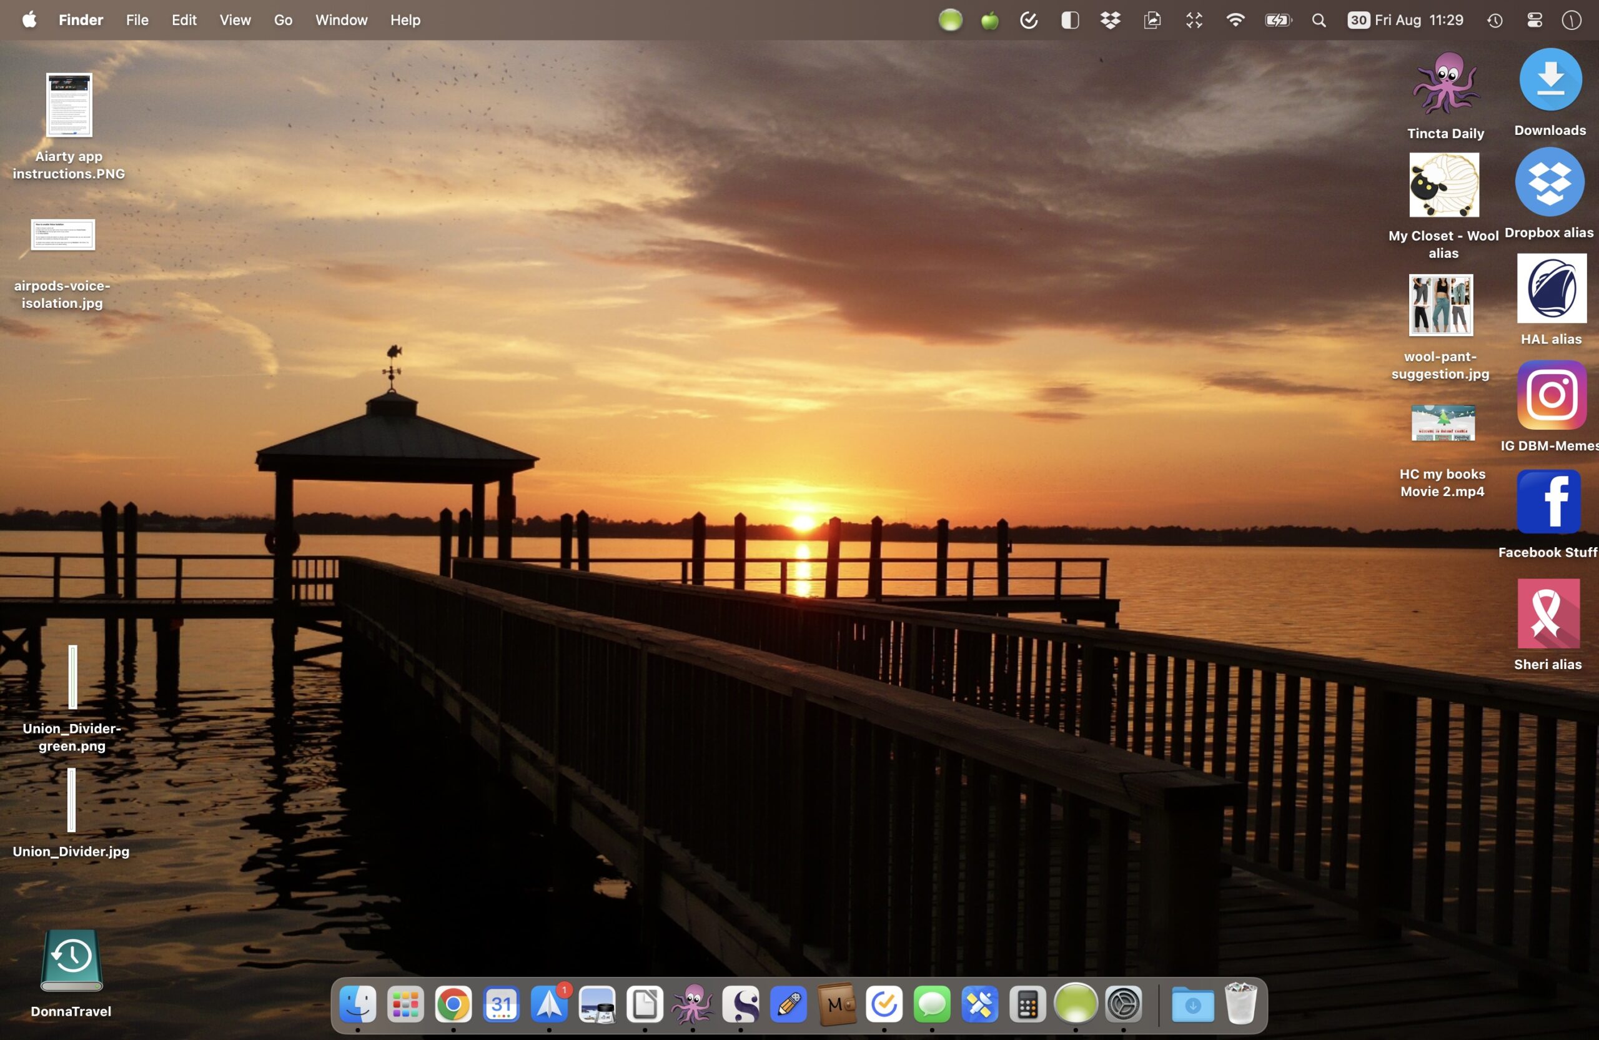Open the date and time menu
Screen dimensions: 1599x1040
tap(1406, 20)
